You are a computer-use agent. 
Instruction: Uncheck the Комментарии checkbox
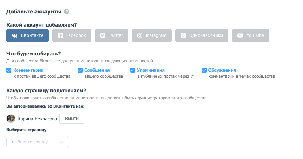[9, 70]
